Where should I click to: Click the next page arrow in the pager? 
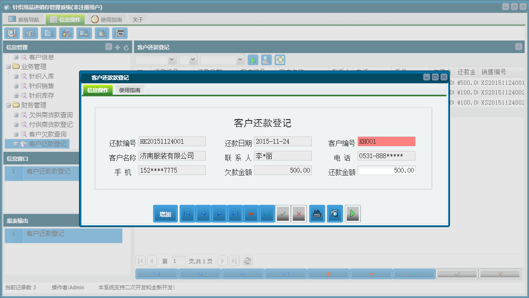223,260
